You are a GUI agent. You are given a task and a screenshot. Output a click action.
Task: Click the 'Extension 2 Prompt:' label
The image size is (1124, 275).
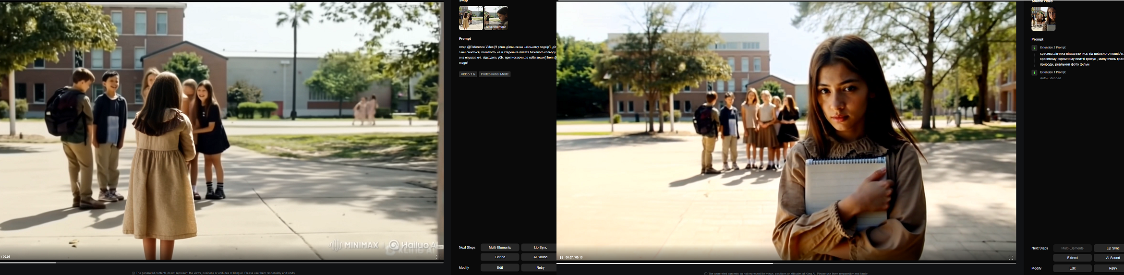click(x=1053, y=48)
